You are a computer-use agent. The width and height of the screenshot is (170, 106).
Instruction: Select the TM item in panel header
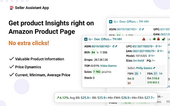tap(114, 39)
